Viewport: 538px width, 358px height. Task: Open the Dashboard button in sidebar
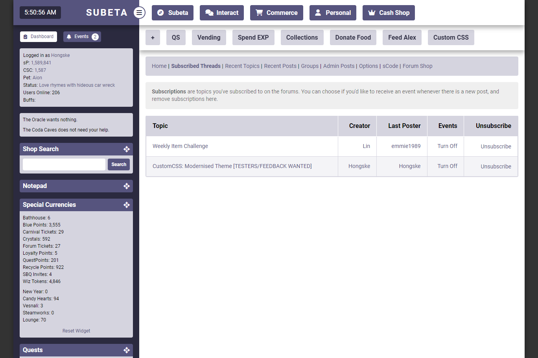point(39,37)
